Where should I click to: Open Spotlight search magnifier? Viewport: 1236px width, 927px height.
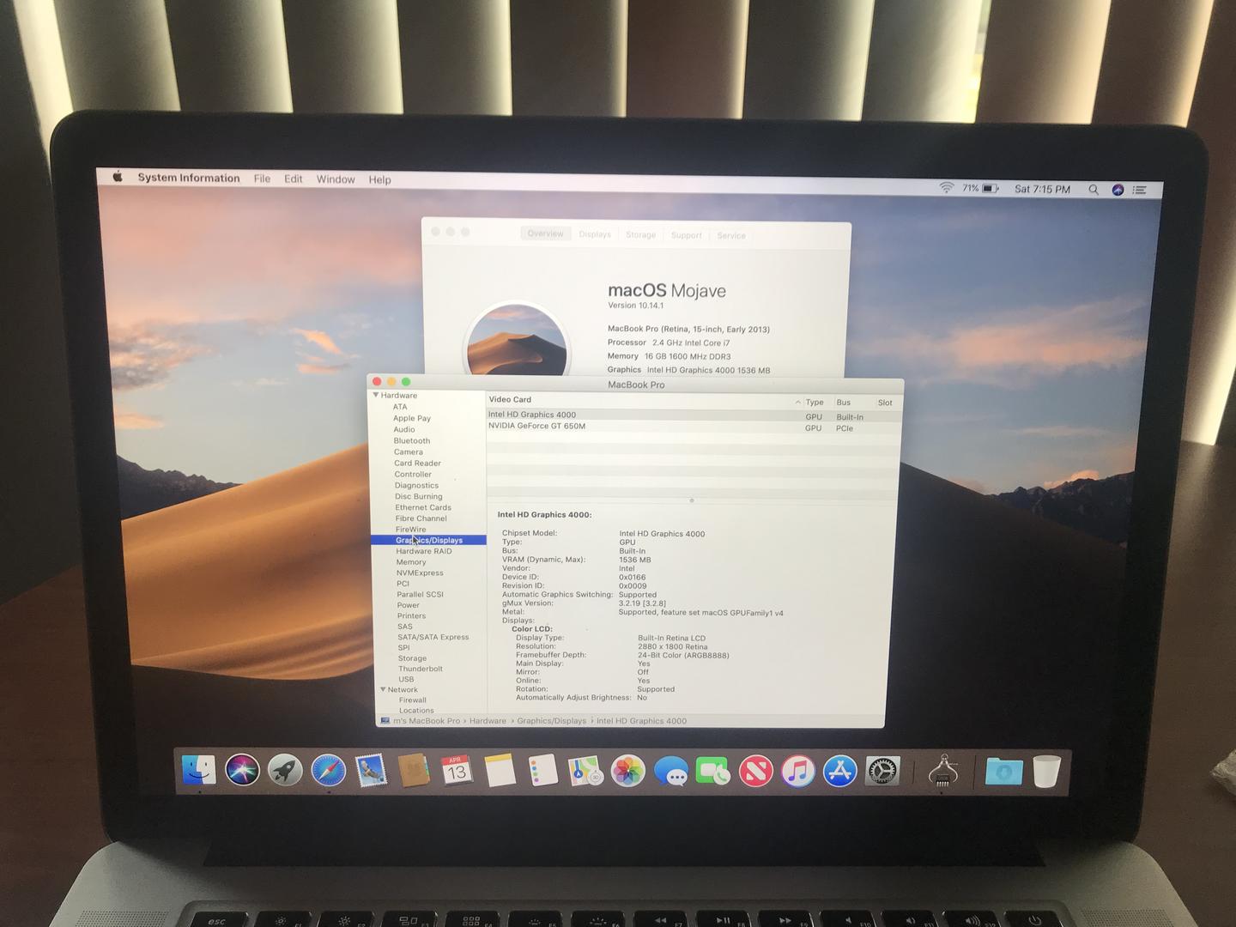1094,190
